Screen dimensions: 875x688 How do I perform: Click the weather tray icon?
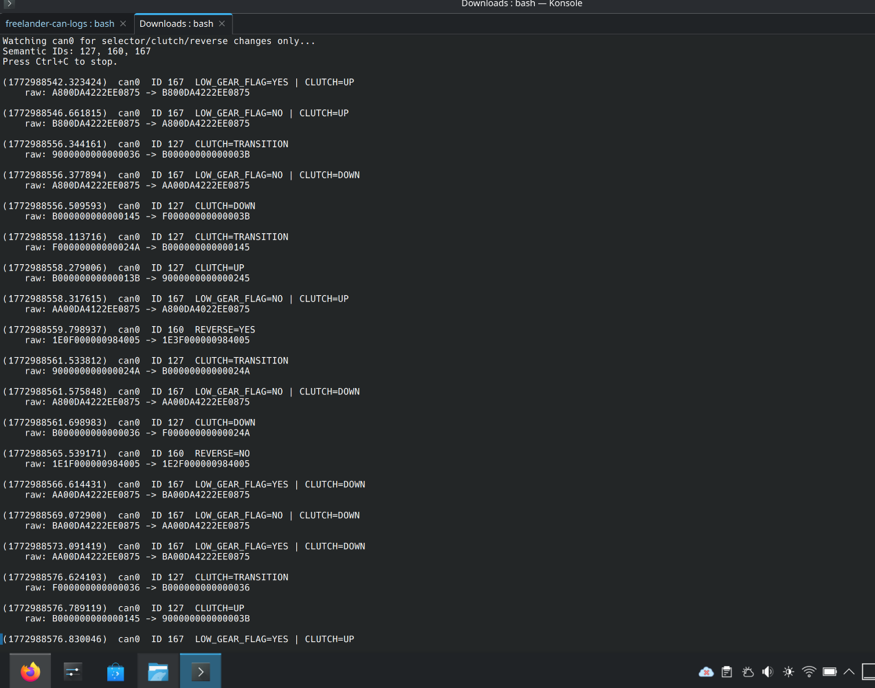point(748,672)
